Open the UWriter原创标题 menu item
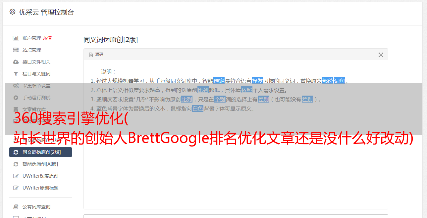The height and width of the screenshot is (218, 427). [x=40, y=188]
